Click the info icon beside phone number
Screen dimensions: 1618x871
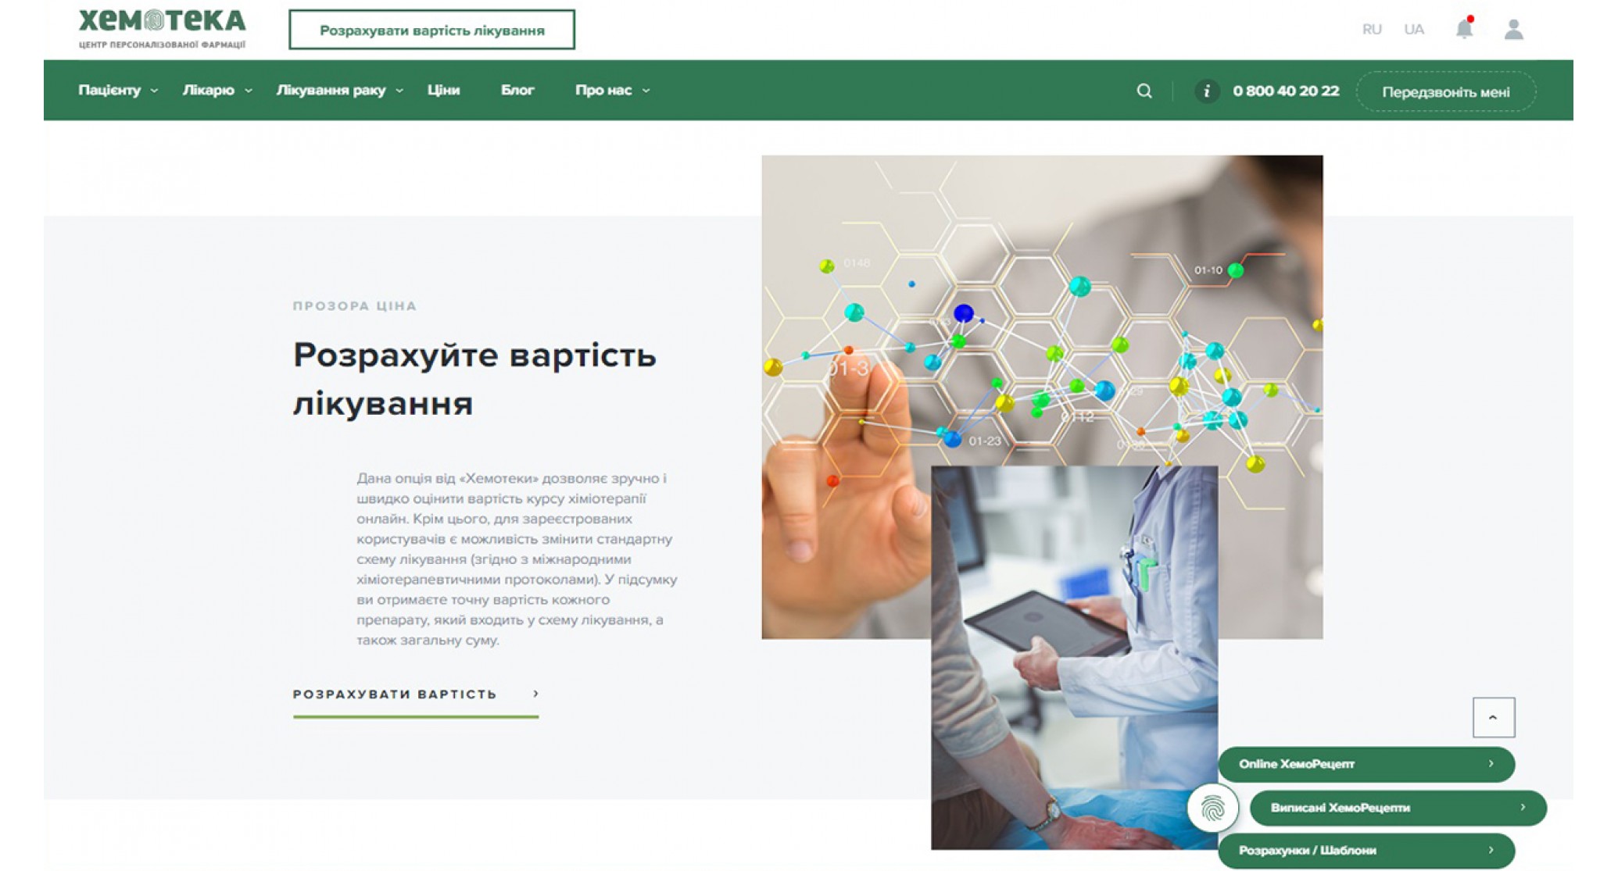click(x=1207, y=91)
